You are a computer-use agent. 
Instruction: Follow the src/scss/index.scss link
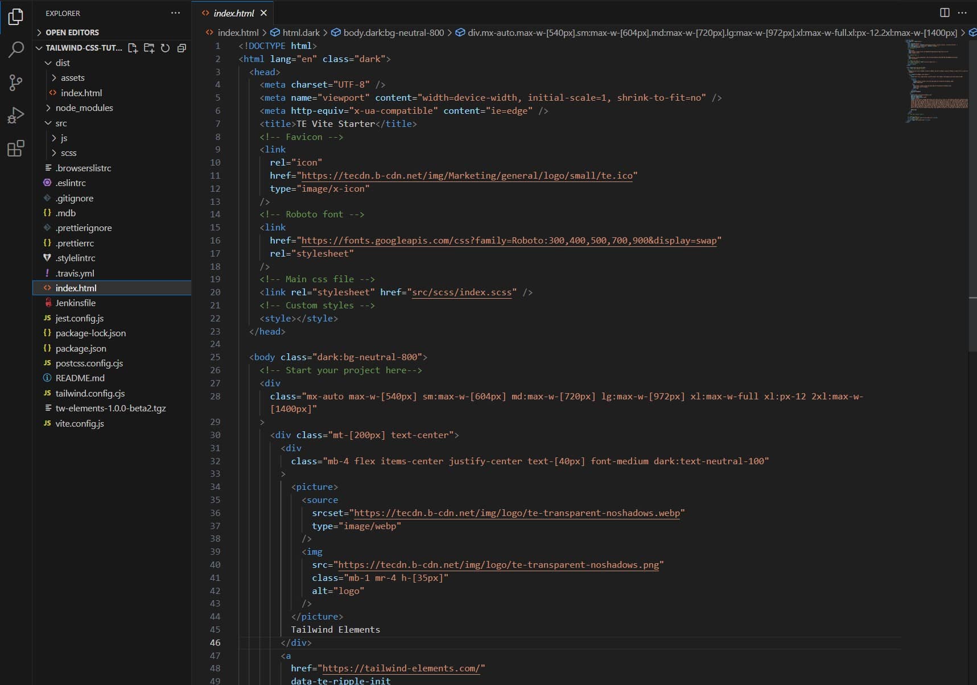[x=461, y=292]
